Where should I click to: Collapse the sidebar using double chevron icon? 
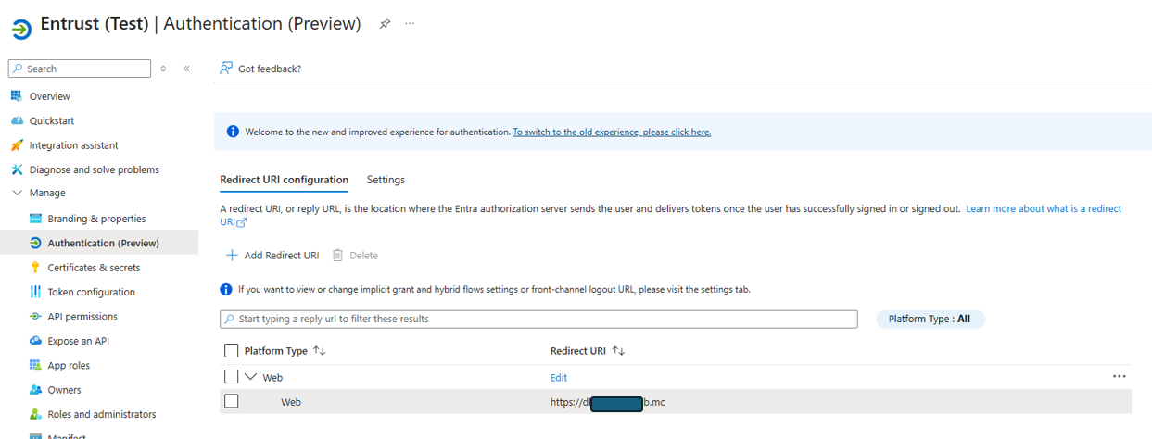tap(186, 69)
